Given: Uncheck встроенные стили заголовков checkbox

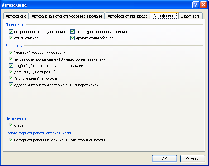Looking at the screenshot, I should tap(11, 32).
